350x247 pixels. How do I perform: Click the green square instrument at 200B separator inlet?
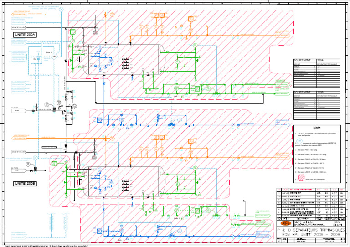(55, 164)
